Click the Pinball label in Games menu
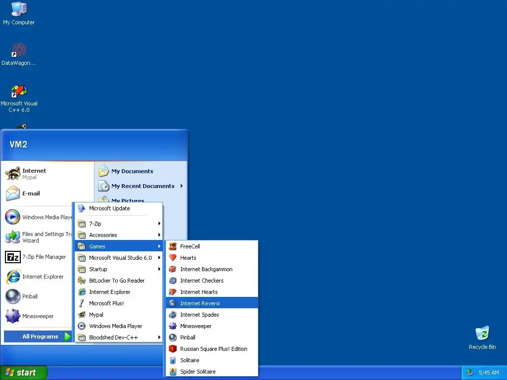Screen dimensions: 507x380 pyautogui.click(x=188, y=337)
